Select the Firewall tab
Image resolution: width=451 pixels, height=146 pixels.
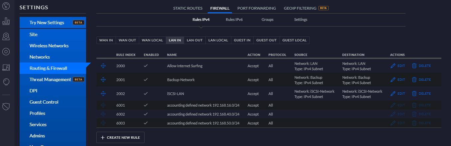point(220,8)
